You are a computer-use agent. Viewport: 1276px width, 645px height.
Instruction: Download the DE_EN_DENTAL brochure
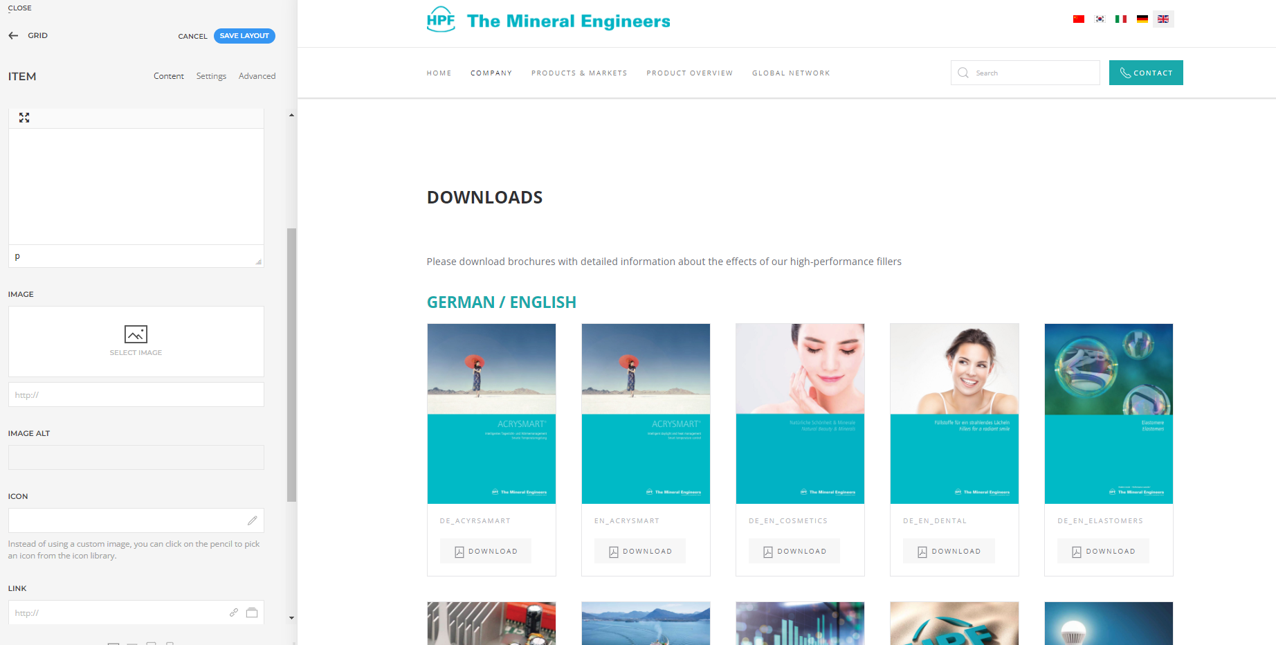tap(949, 551)
